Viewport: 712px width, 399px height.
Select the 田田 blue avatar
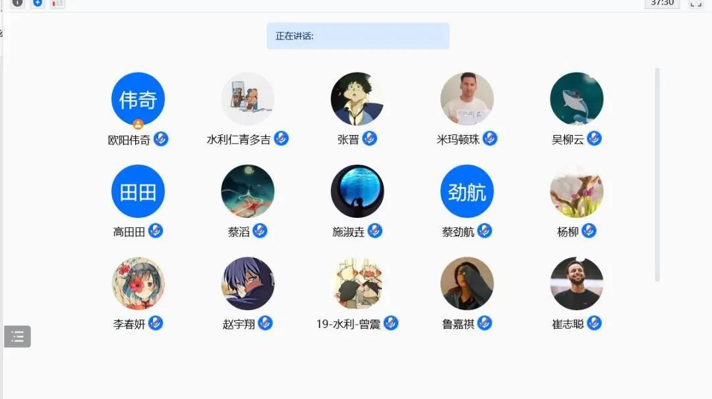[x=138, y=192]
